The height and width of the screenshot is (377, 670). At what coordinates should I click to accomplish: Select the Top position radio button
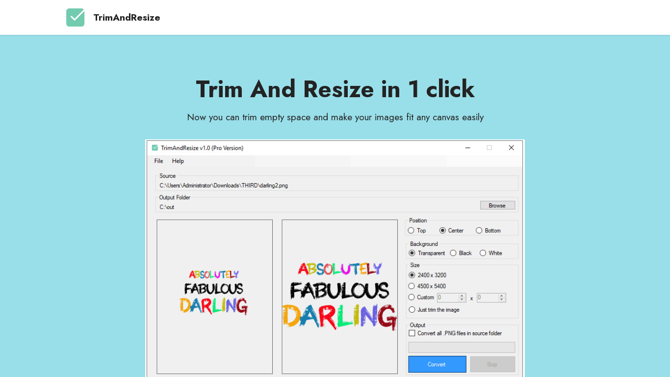point(411,231)
